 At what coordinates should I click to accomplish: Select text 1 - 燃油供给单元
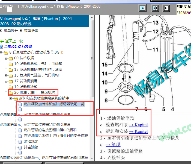(117, 118)
